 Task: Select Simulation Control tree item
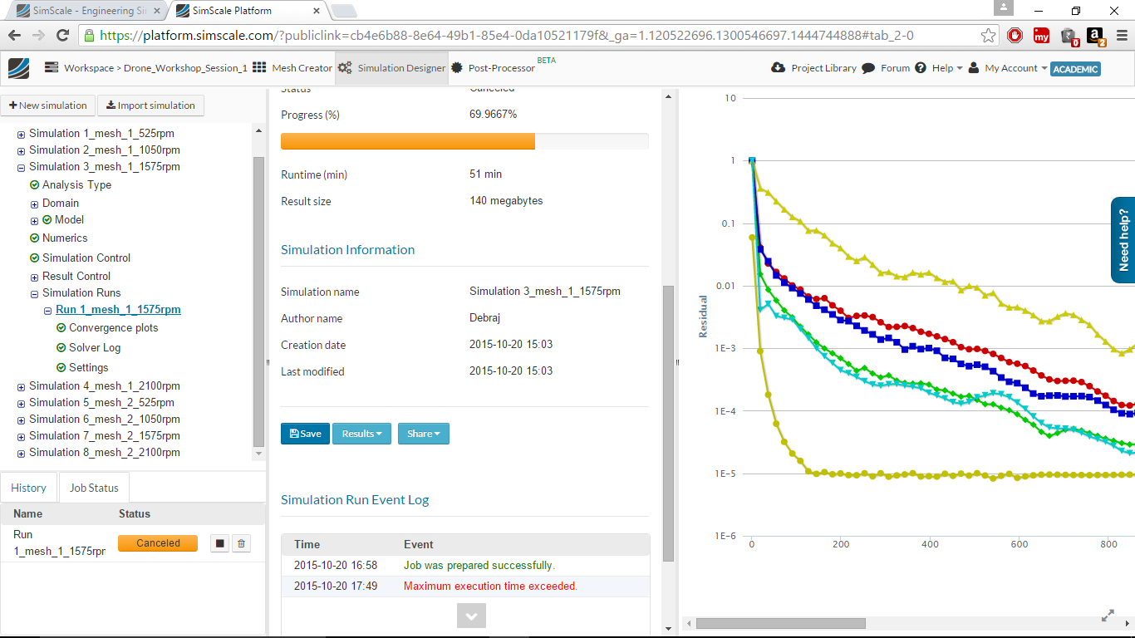pos(86,258)
